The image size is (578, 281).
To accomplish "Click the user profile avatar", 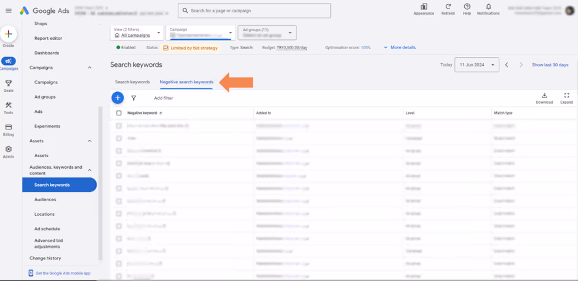I will 569,11.
